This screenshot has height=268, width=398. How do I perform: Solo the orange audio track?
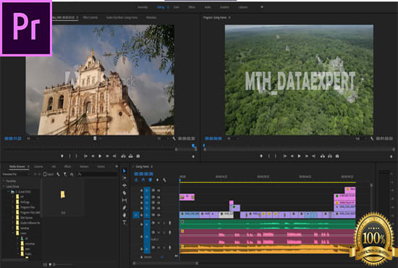coord(164,248)
